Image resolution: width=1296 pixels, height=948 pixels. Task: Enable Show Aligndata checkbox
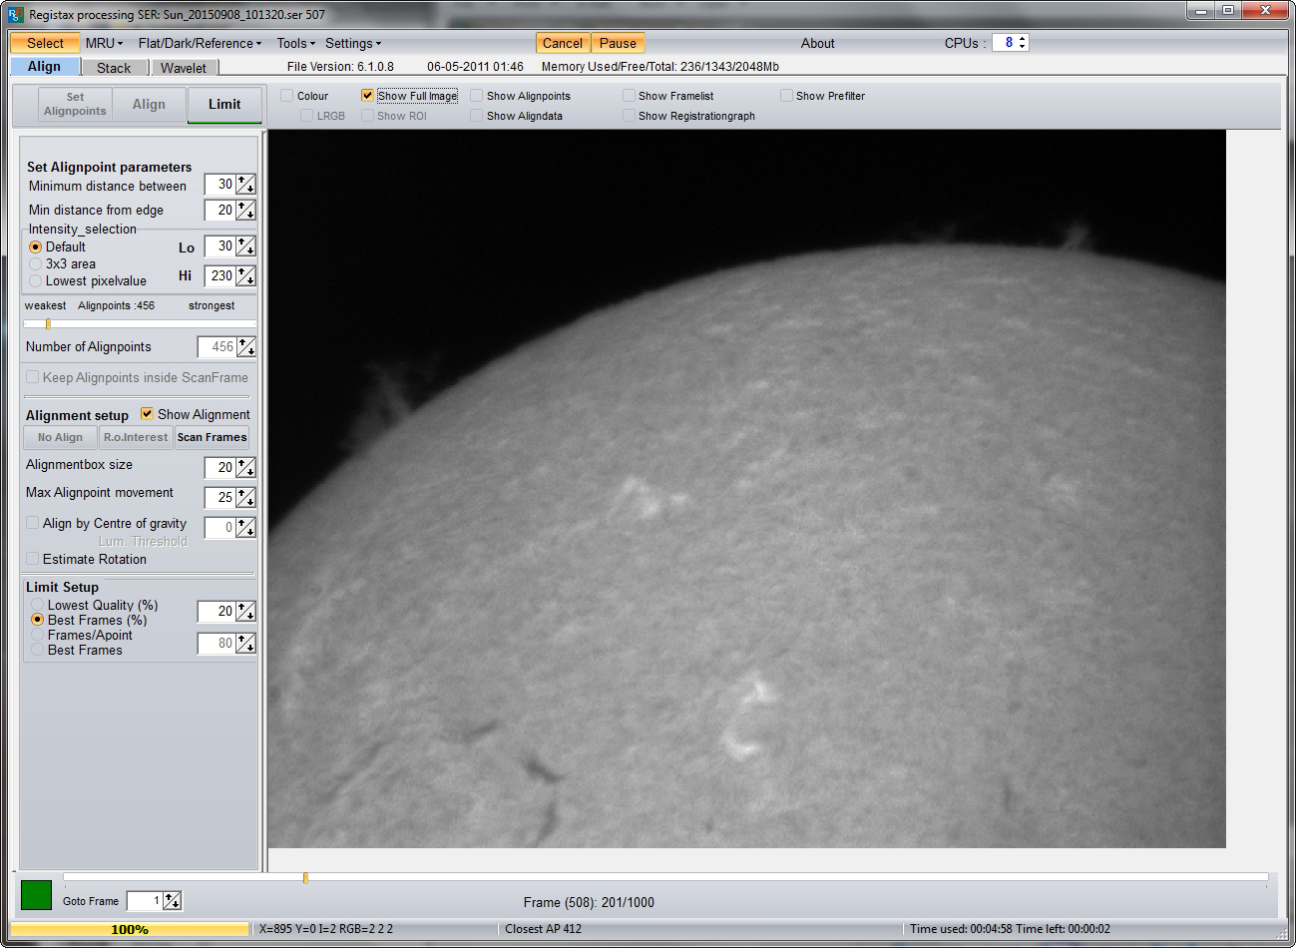pyautogui.click(x=477, y=116)
